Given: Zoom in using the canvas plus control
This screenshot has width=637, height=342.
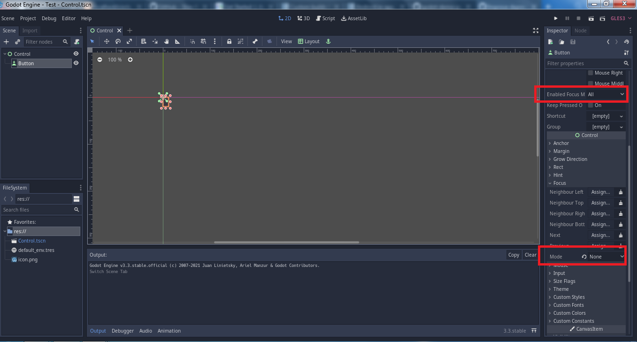Looking at the screenshot, I should coord(130,60).
